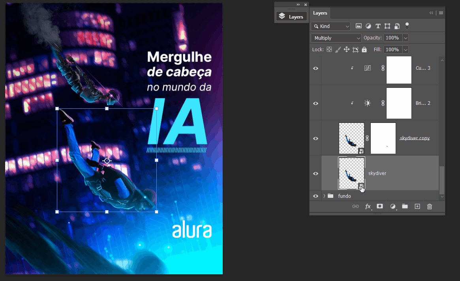The width and height of the screenshot is (460, 281).
Task: Click the skydiver copy layer mask
Action: tap(383, 138)
